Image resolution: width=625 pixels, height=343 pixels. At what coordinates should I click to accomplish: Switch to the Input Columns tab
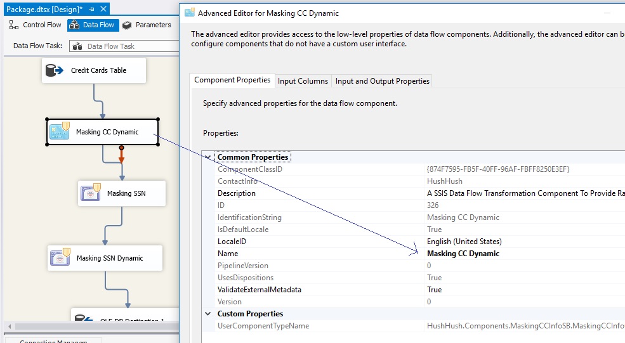(x=303, y=81)
